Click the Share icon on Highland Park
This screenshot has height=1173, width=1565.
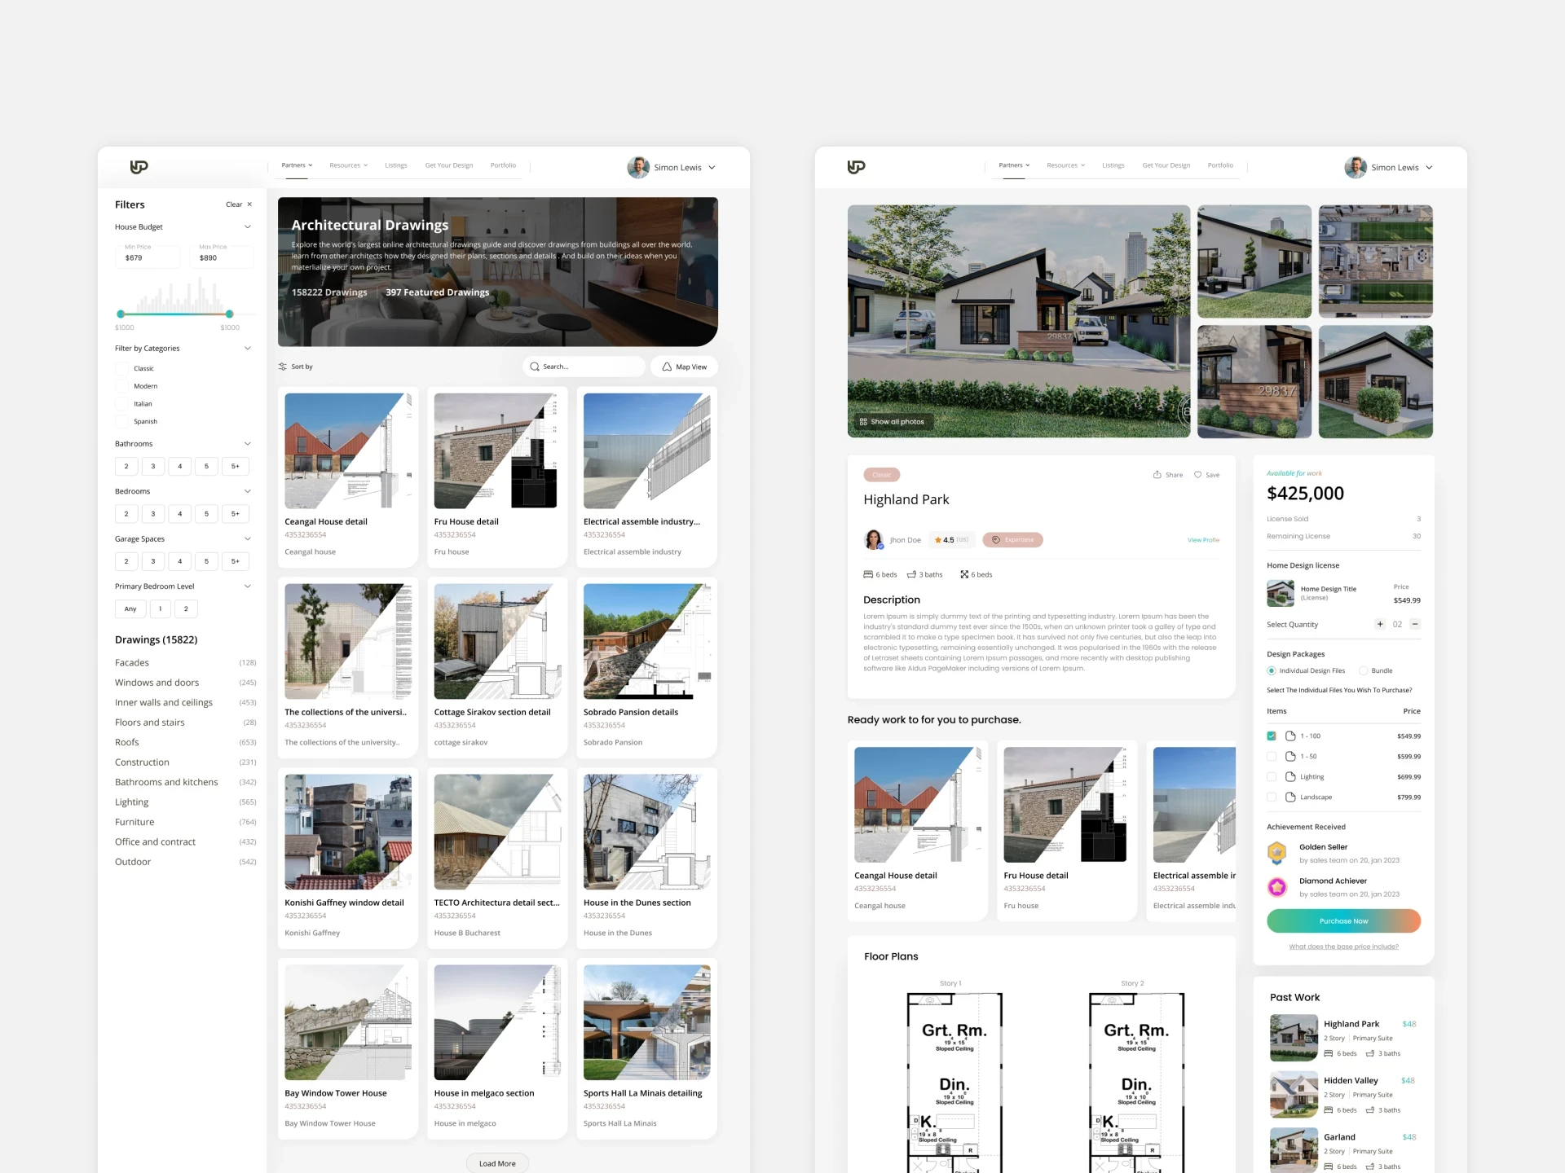pos(1157,475)
